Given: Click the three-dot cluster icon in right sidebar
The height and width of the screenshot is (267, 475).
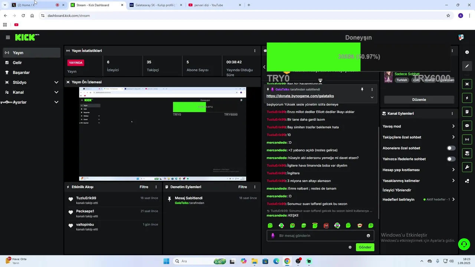Looking at the screenshot, I should [467, 181].
